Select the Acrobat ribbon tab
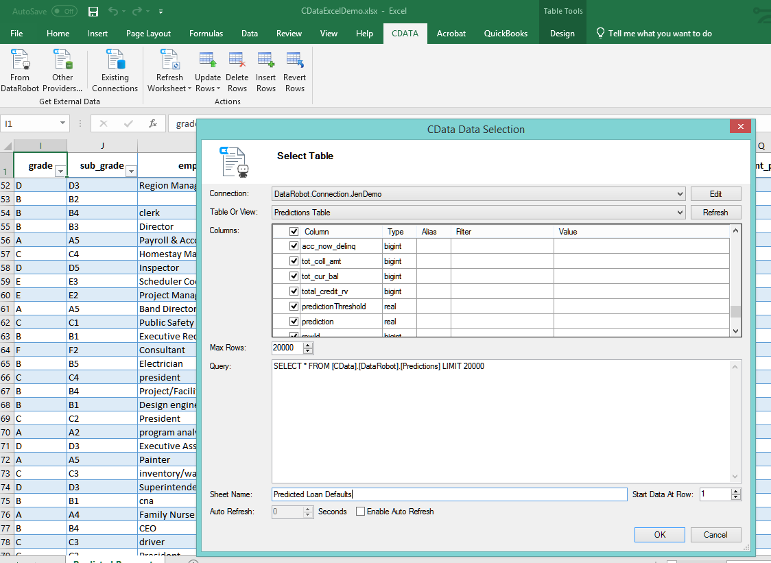771x563 pixels. (451, 34)
